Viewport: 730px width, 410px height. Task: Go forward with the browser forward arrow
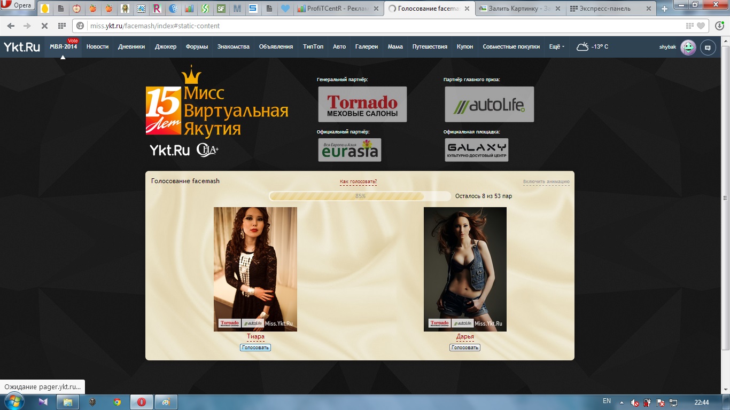tap(27, 26)
